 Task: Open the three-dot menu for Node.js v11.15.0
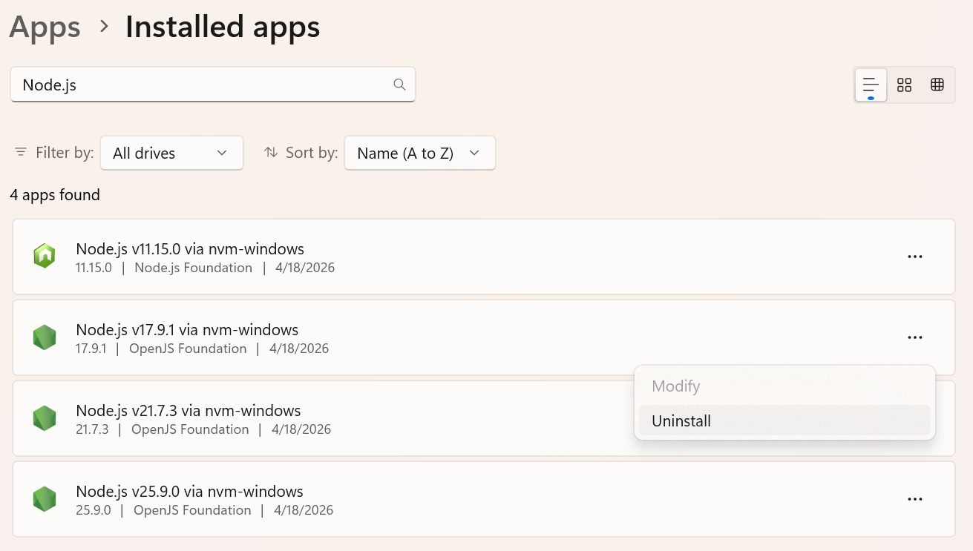[915, 257]
